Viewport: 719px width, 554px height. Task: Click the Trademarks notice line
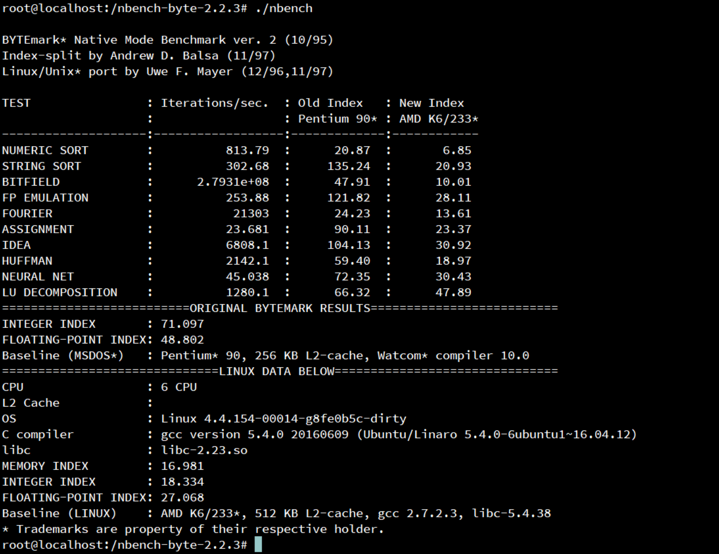[193, 529]
